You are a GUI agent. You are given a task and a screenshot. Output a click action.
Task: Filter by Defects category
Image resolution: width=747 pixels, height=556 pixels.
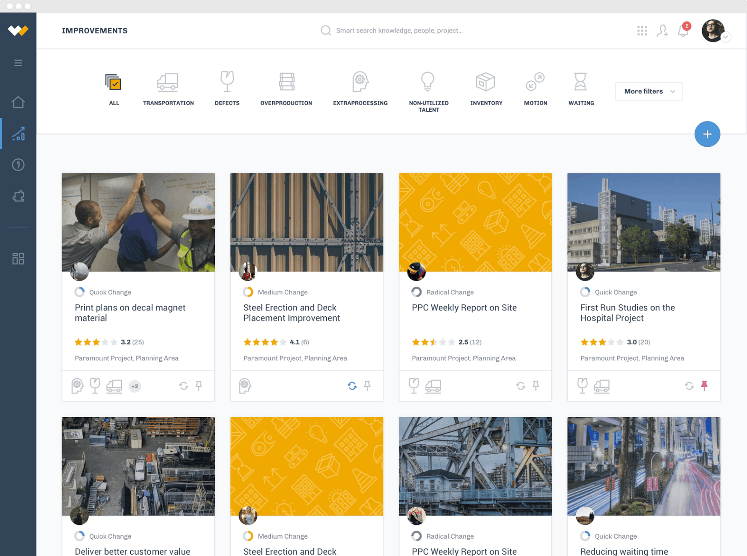click(x=227, y=89)
